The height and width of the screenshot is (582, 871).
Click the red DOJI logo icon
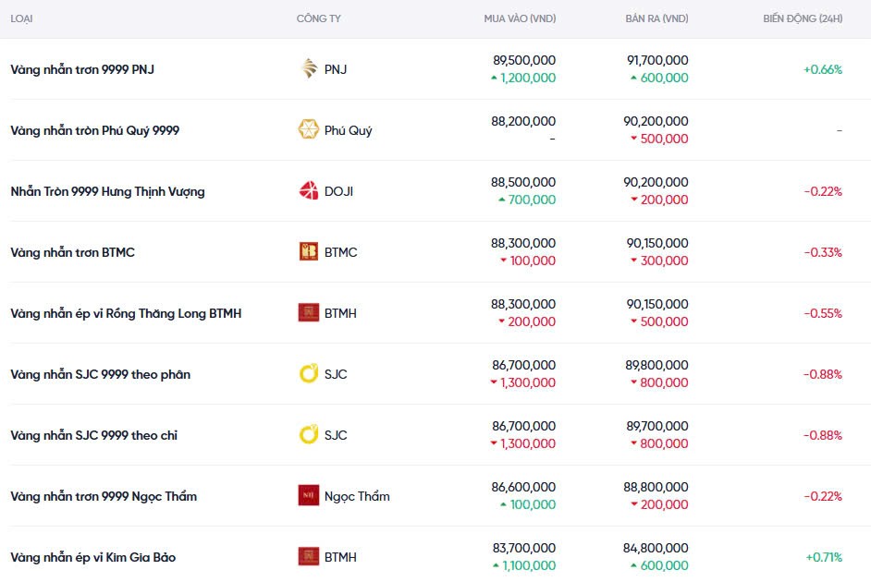309,191
